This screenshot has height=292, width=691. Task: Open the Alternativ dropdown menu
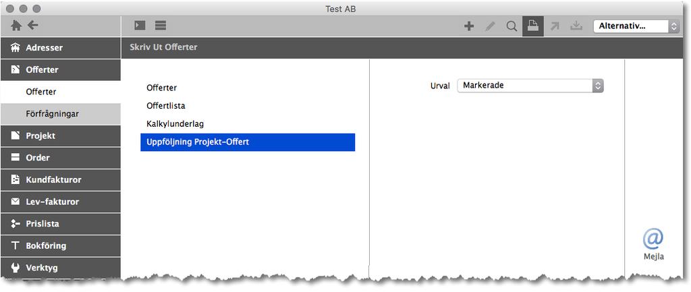tap(636, 26)
